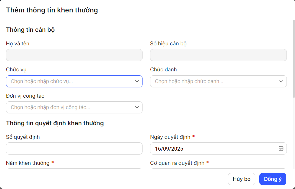Focus the Chức danh placeholder text

click(x=189, y=81)
